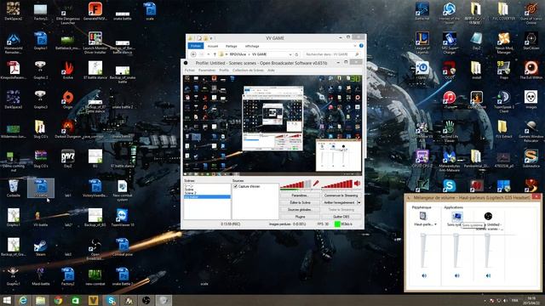Select Scène 2 in Scènes list
The height and width of the screenshot is (306, 545).
(191, 193)
